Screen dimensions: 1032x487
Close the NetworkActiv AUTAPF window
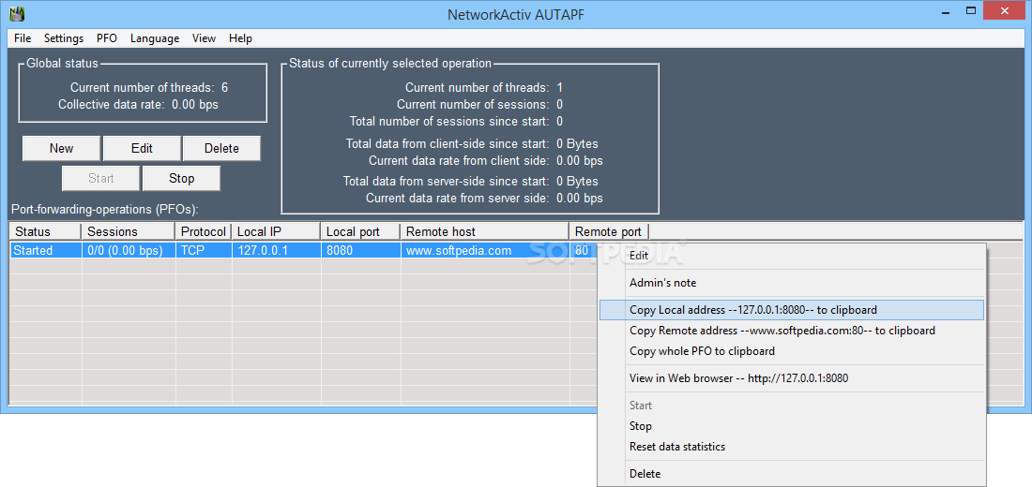coord(1004,11)
